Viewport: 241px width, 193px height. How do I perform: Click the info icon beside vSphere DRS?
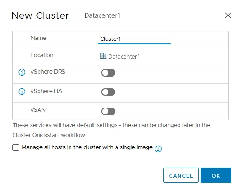coord(22,72)
